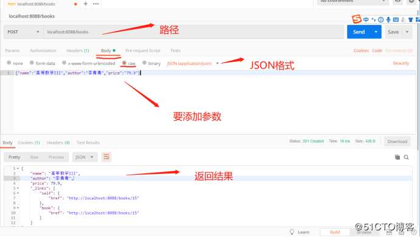Viewport: 420px width, 237px height.
Task: Toggle Chinese input mode in Sogou bar
Action: 366,19
